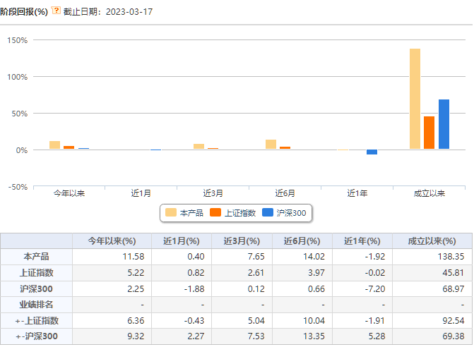This screenshot has width=474, height=347.
Task: Select the blue 沪深300 bar under 成立以来
Action: click(444, 124)
